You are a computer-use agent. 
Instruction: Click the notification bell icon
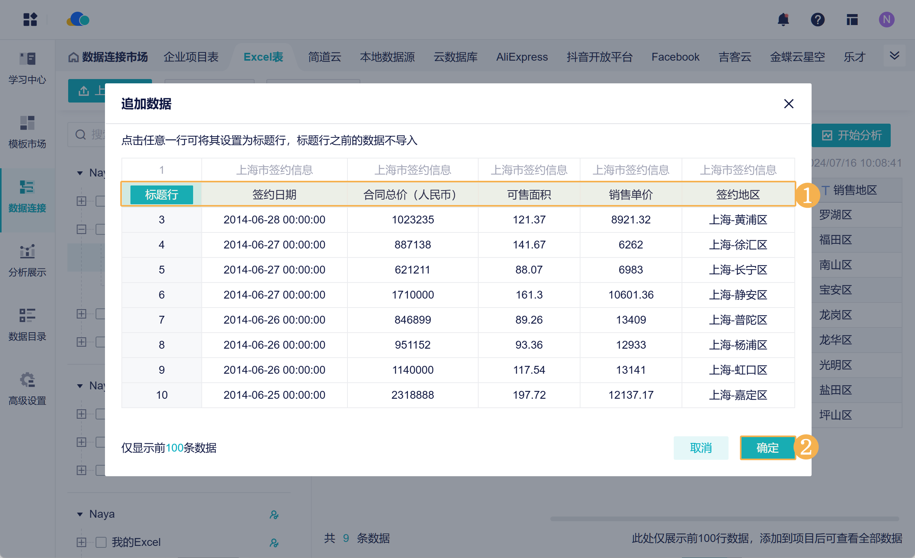(783, 20)
